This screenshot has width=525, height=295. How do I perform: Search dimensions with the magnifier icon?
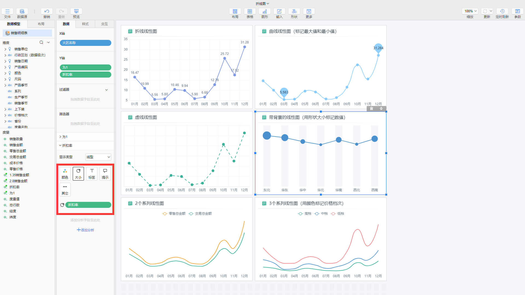(41, 42)
